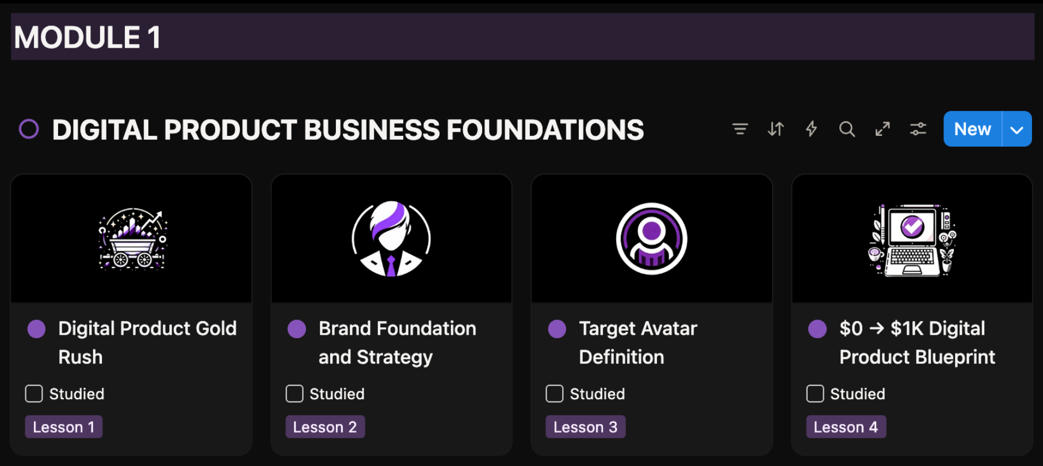Open database full page with expand arrows
Viewport: 1043px width, 466px height.
[x=882, y=129]
